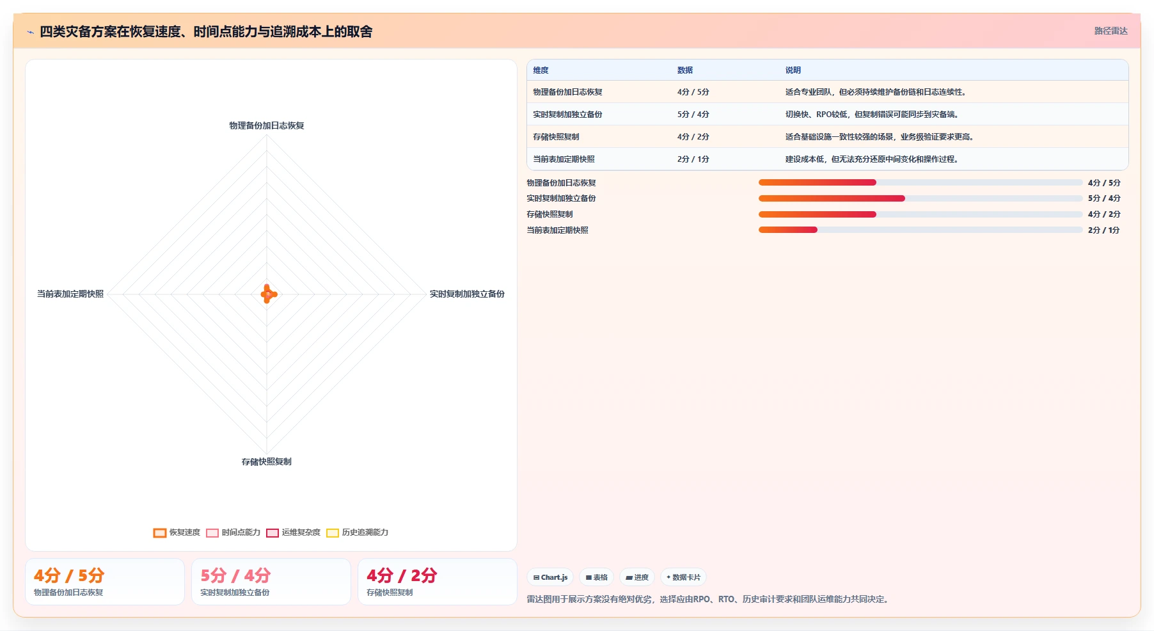Screen dimensions: 1154x631
Task: Click the note starting 切换快、RPO较低
Action: tap(873, 115)
